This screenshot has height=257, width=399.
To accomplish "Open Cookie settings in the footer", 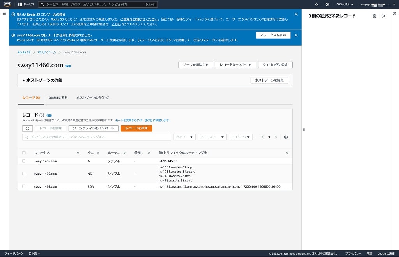I will (x=386, y=253).
